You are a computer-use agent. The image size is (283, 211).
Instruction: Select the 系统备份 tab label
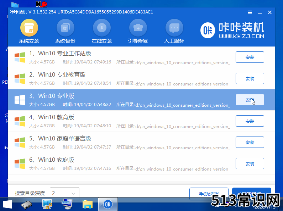click(65, 41)
